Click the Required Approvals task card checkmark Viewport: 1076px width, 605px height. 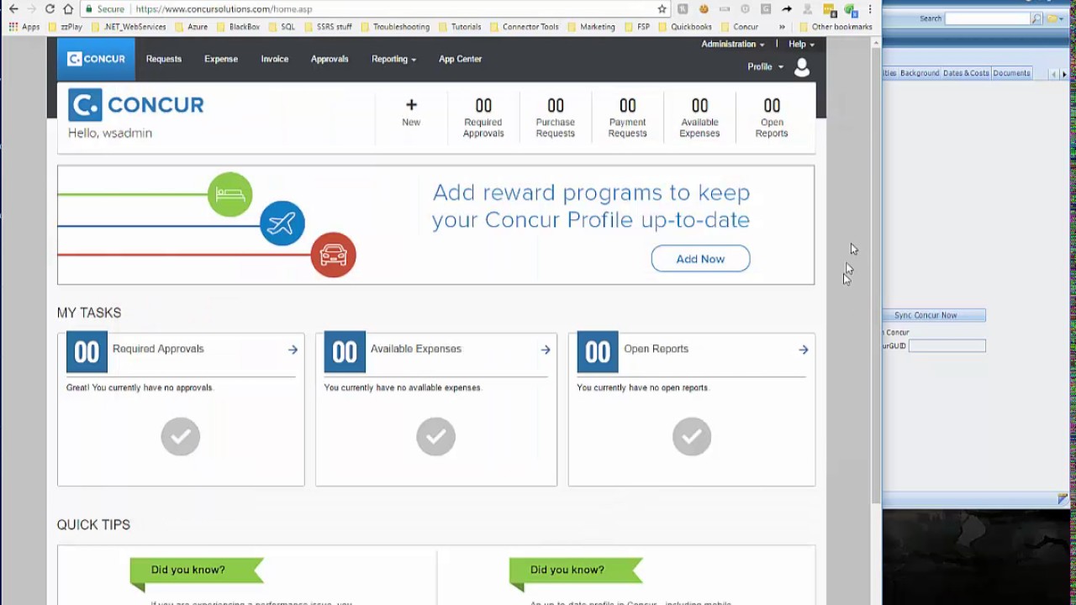point(181,436)
